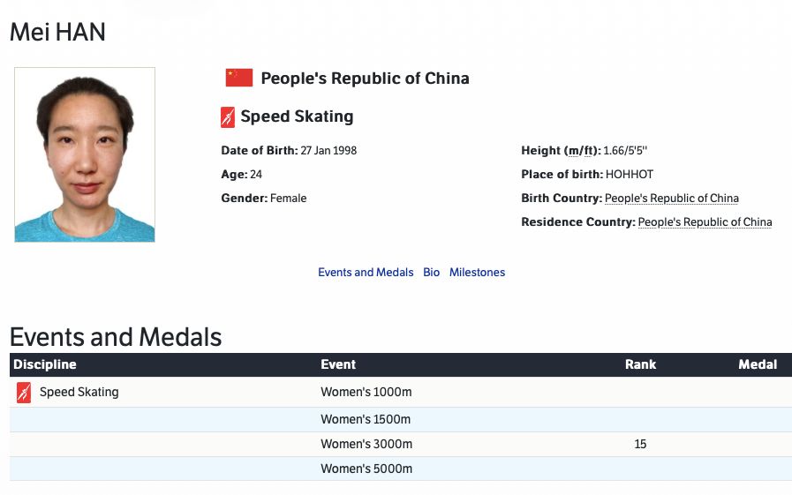Viewport: 792px width, 495px height.
Task: Select the Women's 1000m event
Action: tap(366, 392)
